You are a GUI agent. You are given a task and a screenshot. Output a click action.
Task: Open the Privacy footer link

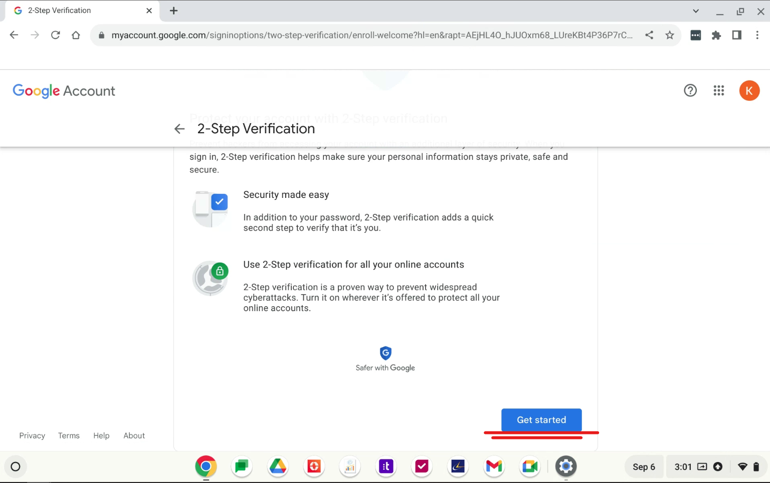click(32, 435)
